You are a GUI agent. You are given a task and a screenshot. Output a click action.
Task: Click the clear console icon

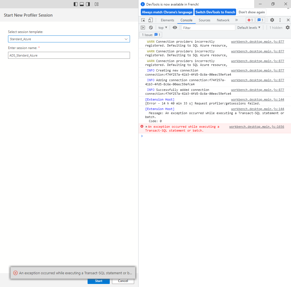tap(151, 27)
